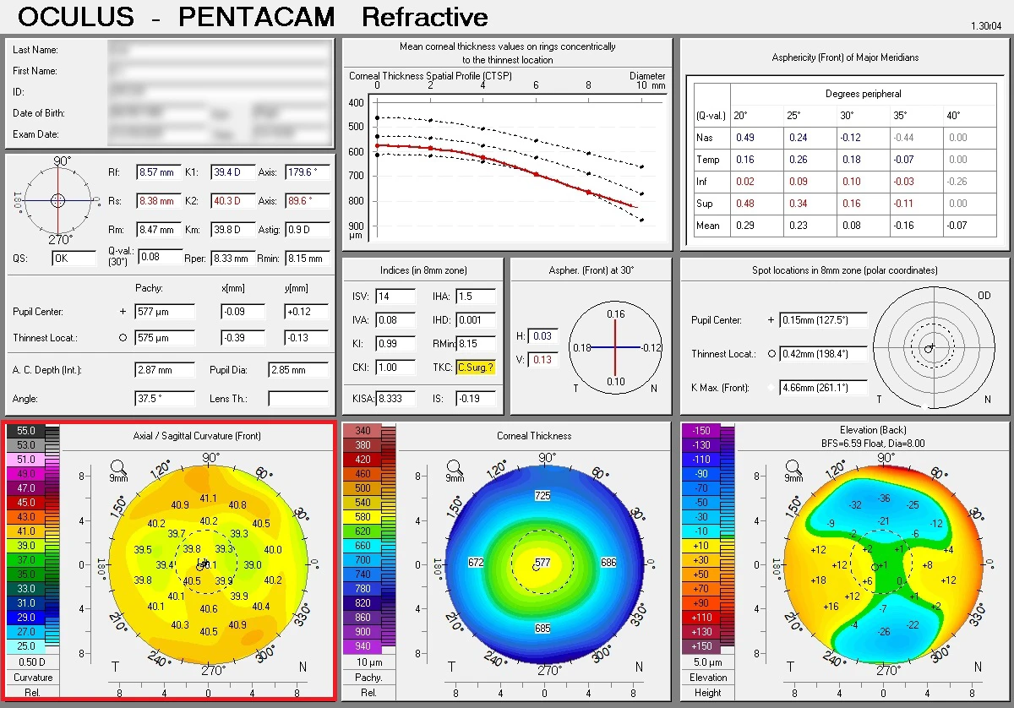Viewport: 1014px width, 708px height.
Task: Click the empty Lens Th. field
Action: pyautogui.click(x=298, y=399)
